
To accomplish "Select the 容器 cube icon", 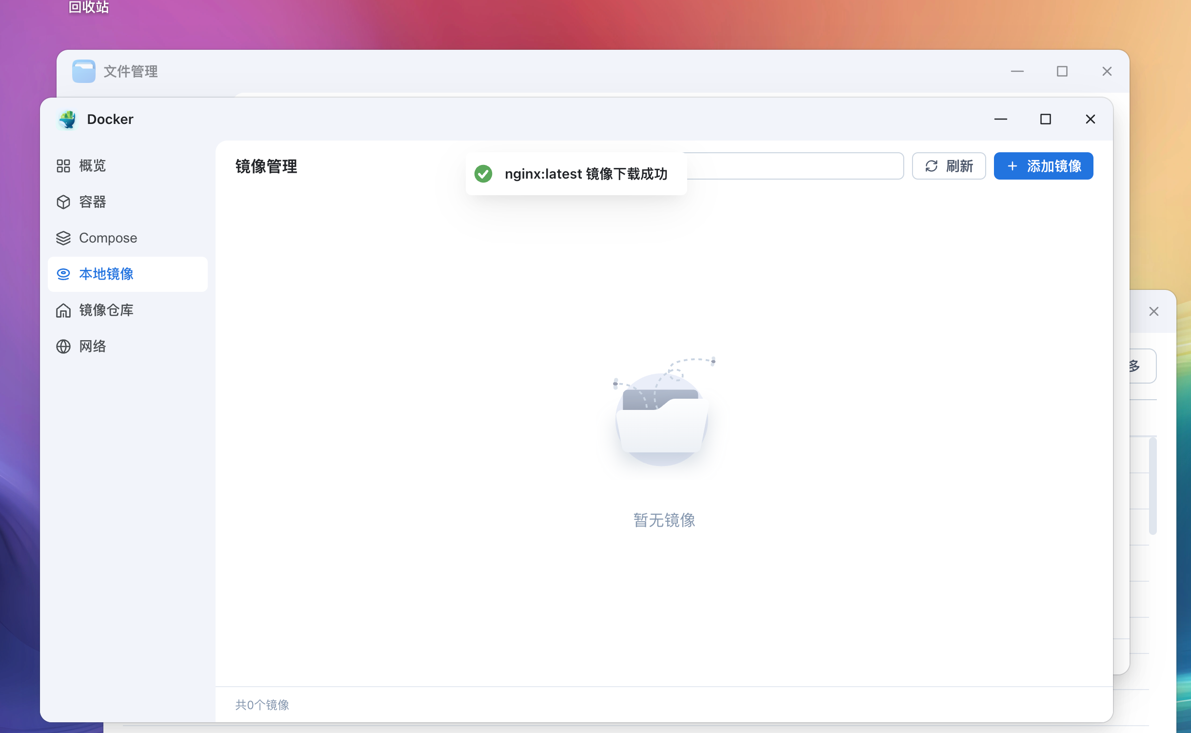I will (x=63, y=202).
